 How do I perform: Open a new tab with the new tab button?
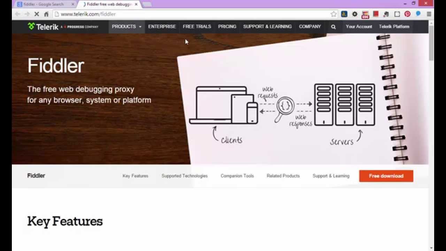point(147,4)
